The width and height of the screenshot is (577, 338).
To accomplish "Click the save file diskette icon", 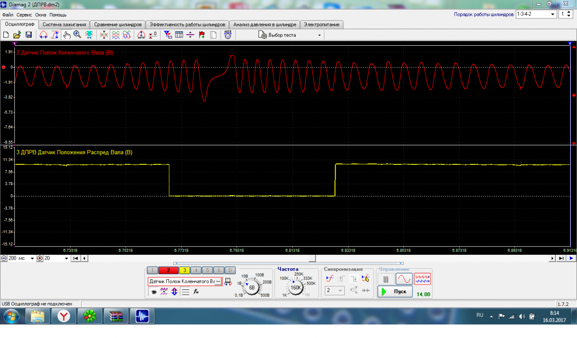I will [x=29, y=35].
